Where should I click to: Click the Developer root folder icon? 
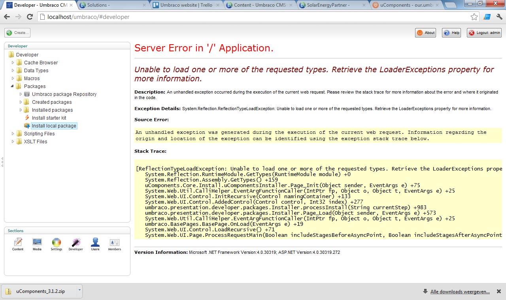click(11, 54)
